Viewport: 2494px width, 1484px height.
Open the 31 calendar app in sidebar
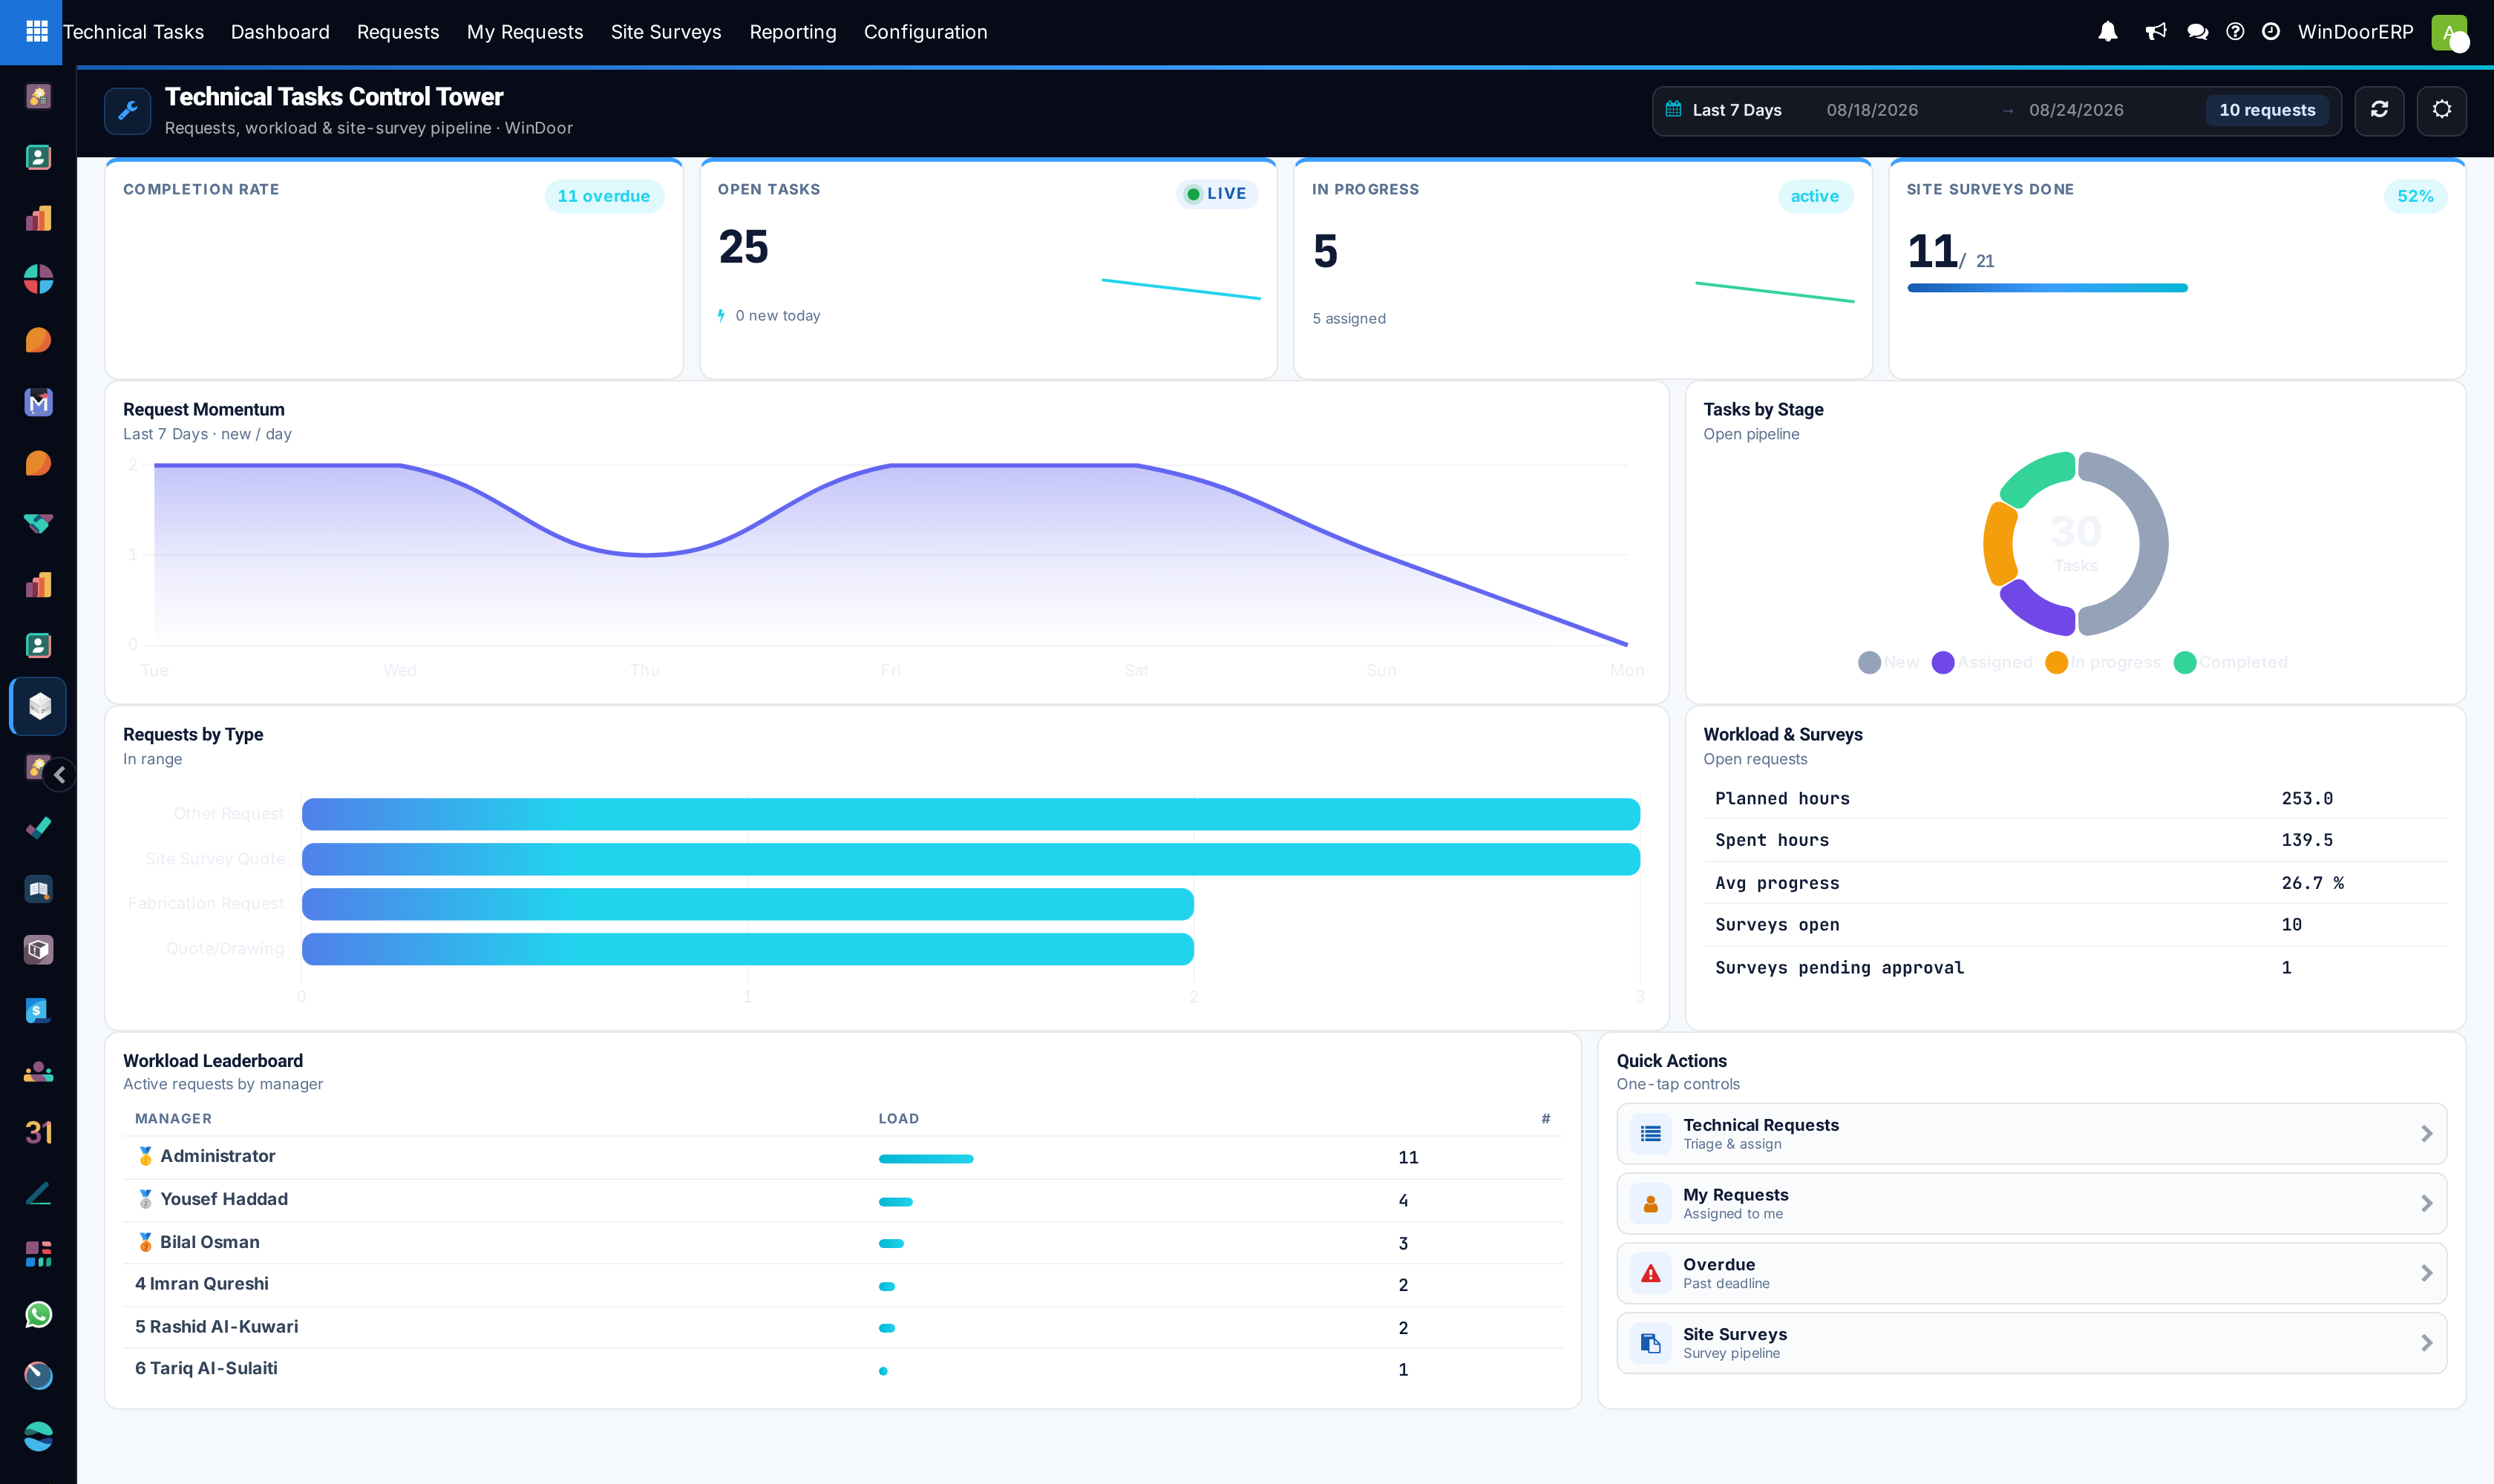[x=38, y=1132]
